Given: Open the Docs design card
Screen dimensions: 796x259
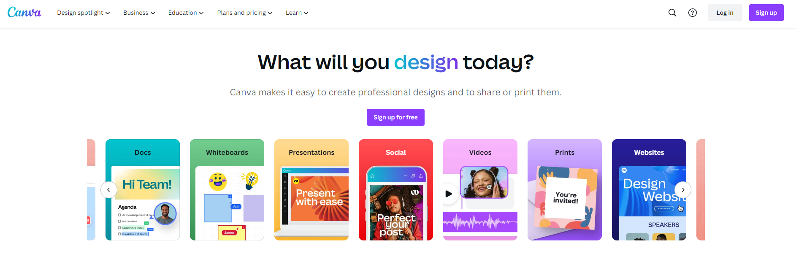Looking at the screenshot, I should 143,190.
